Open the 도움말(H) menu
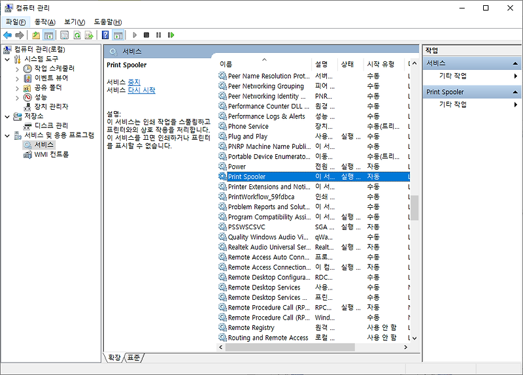Viewport: 523px width, 375px height. pos(107,22)
